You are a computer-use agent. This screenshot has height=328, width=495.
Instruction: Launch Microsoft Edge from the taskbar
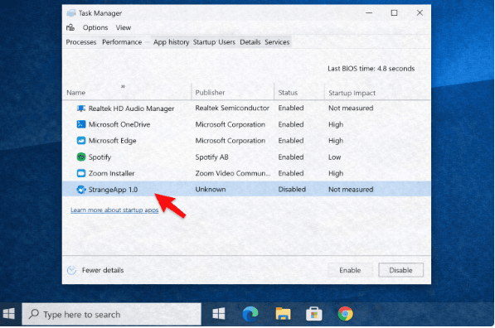[250, 314]
